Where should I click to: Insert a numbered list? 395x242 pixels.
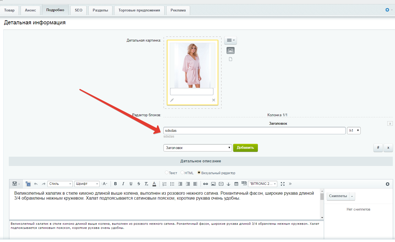pyautogui.click(x=165, y=184)
